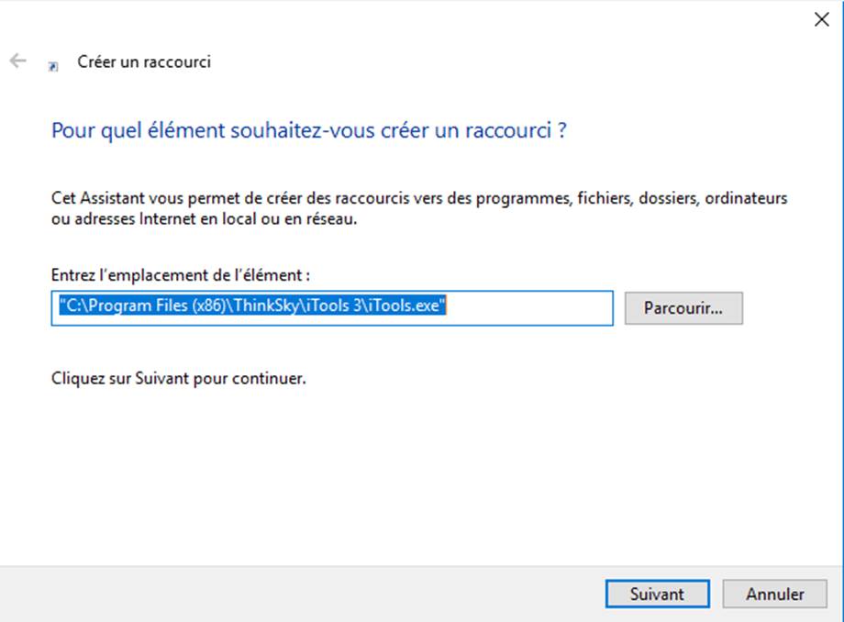
Task: Click inside the element location input field
Action: [x=332, y=308]
